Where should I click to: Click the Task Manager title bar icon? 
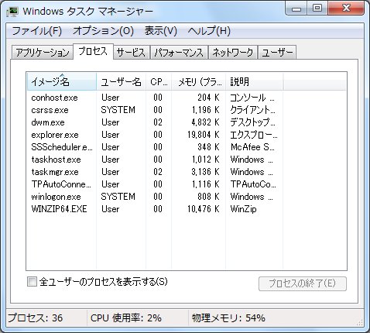click(x=12, y=11)
